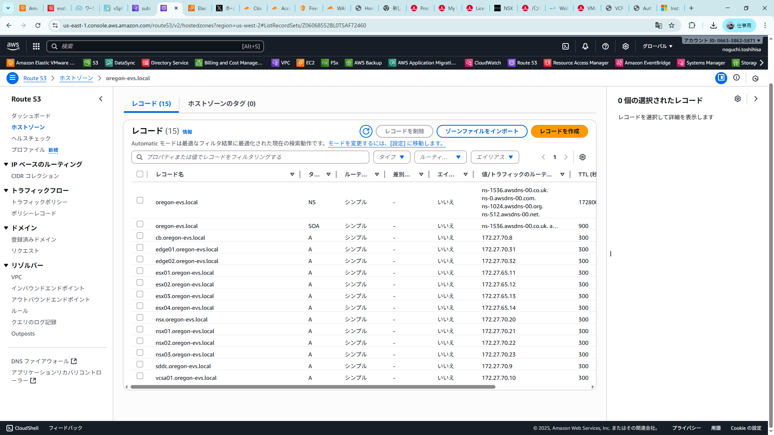Select checkbox for cb.oregon-evs.local record
The width and height of the screenshot is (774, 435).
(140, 236)
